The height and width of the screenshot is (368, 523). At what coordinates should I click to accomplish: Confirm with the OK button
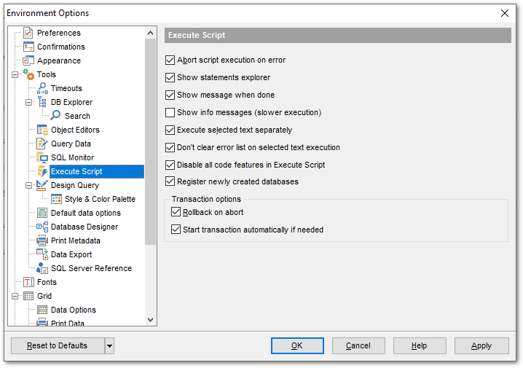coord(297,346)
